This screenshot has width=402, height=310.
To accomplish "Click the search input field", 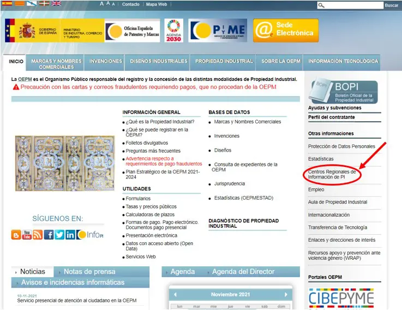I will point(352,5).
